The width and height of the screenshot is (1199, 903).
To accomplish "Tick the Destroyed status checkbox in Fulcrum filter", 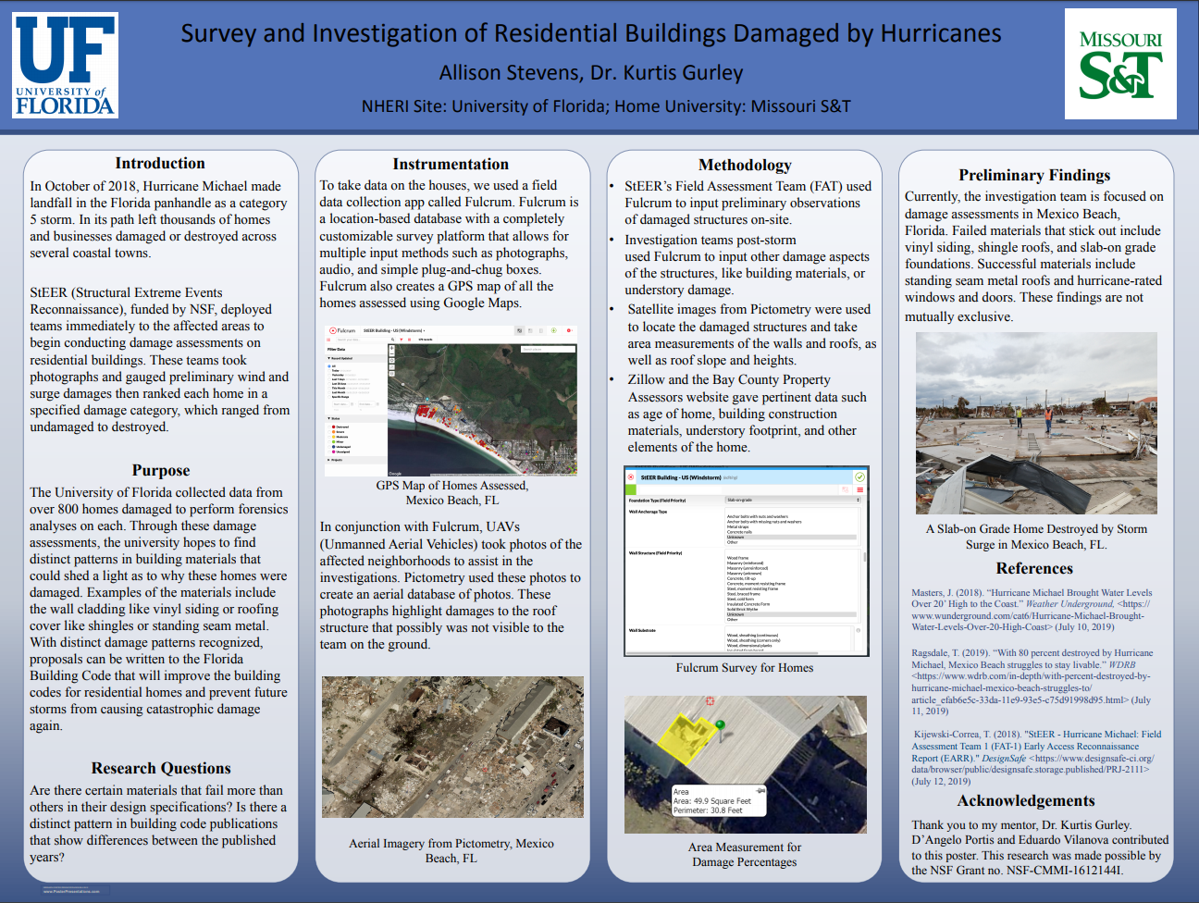I will coord(328,427).
